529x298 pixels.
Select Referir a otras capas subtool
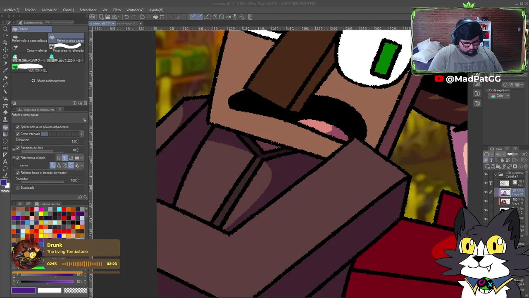tap(67, 39)
